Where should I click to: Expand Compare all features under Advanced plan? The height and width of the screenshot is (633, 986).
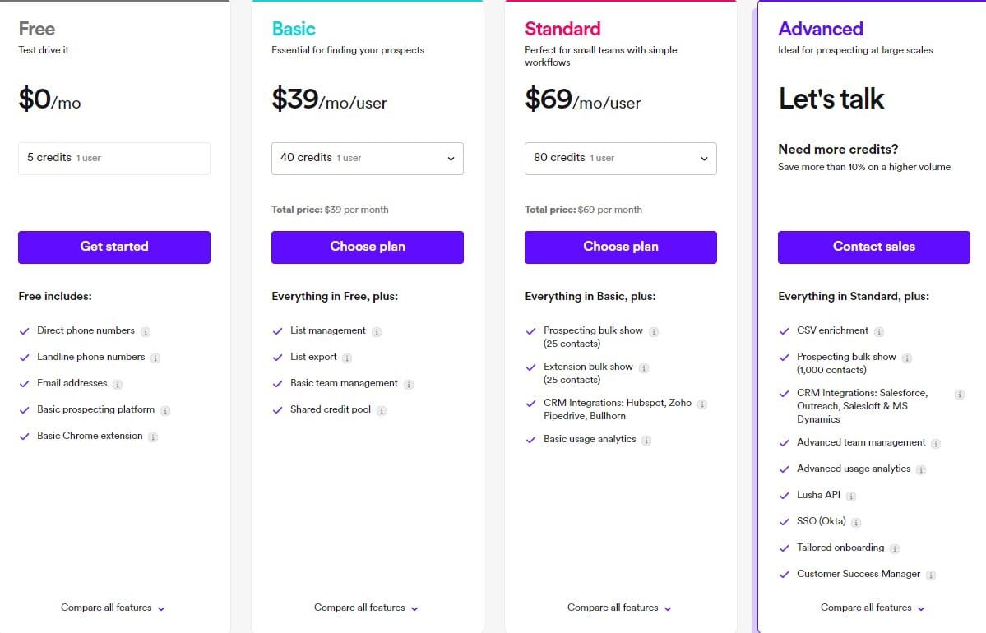873,608
